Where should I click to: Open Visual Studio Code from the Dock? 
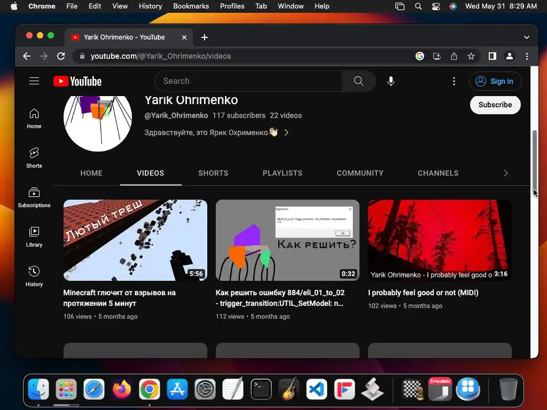[317, 389]
